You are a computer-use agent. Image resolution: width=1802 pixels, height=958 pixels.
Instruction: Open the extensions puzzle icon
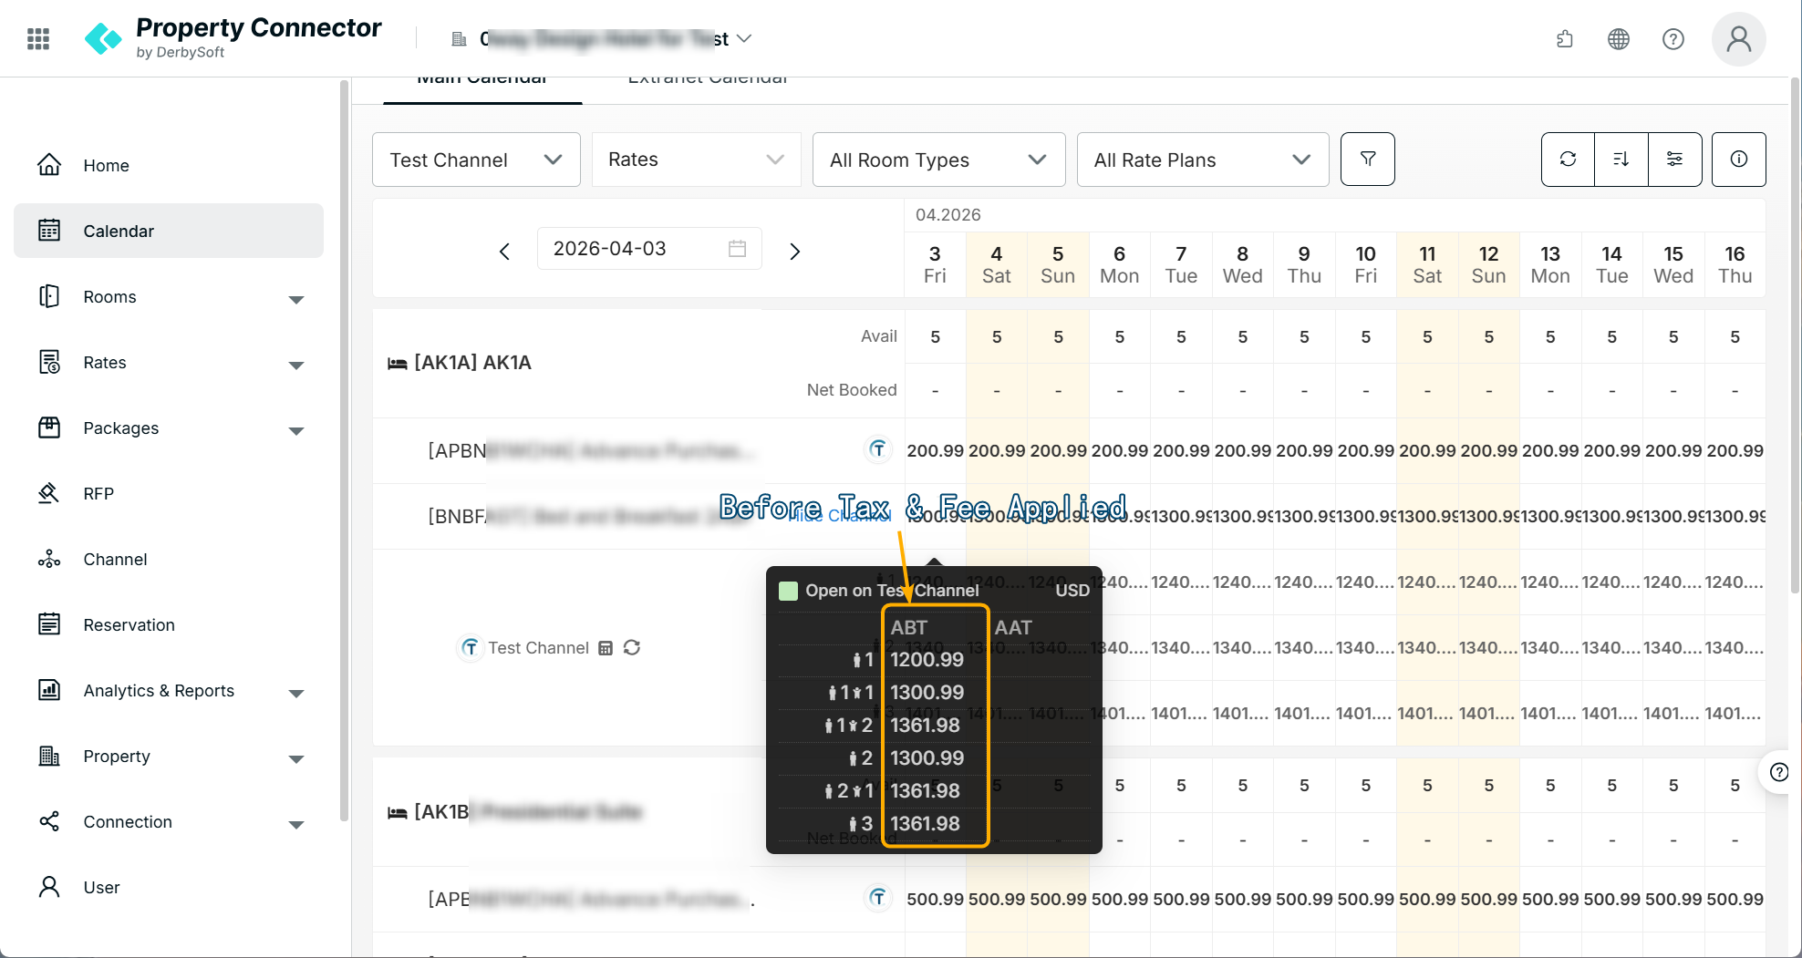(x=1565, y=38)
